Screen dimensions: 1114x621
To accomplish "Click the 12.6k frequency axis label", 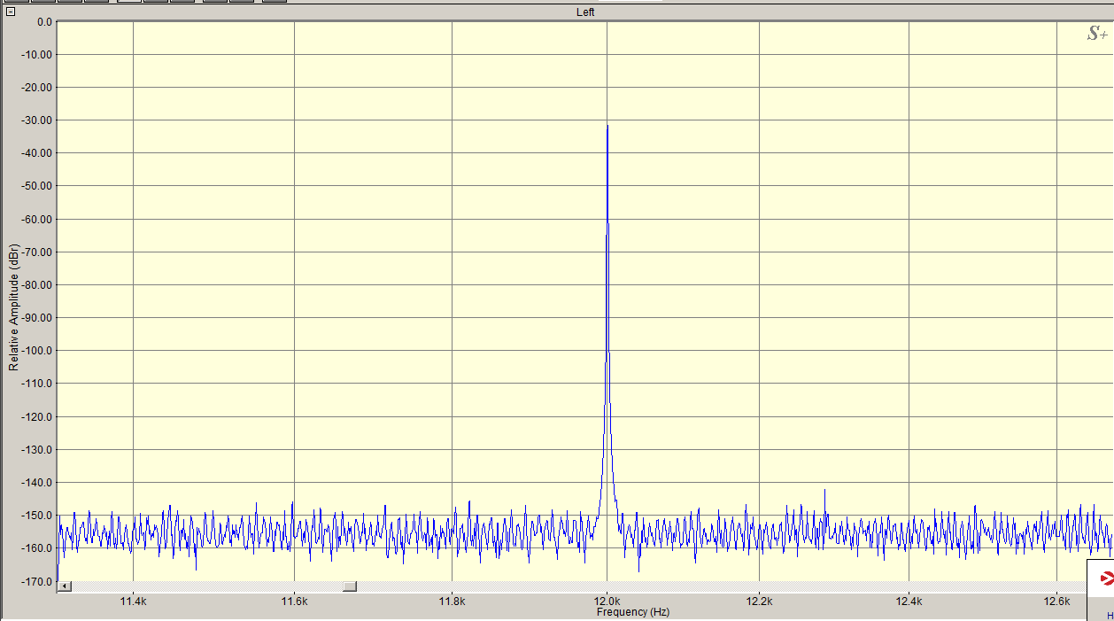I will point(1056,602).
